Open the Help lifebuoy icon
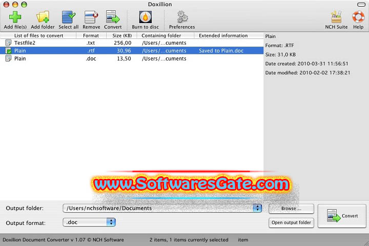The image size is (369, 246). (358, 17)
